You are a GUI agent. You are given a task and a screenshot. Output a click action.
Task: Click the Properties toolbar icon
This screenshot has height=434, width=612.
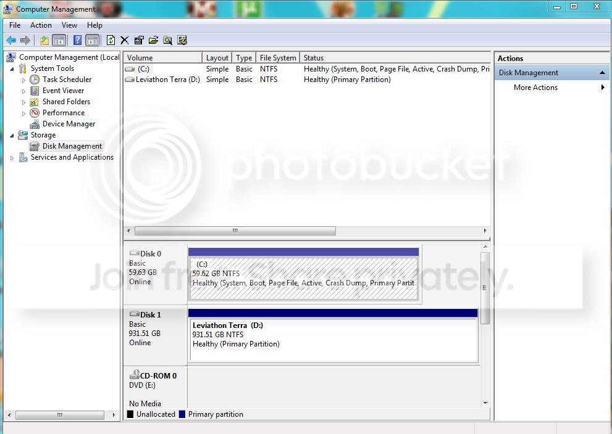tap(139, 40)
